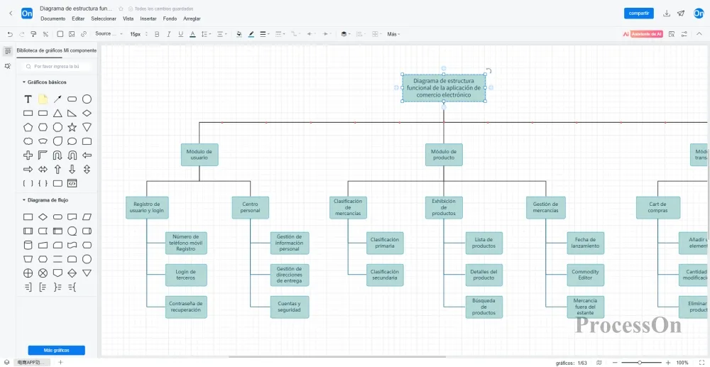
Task: Toggle bold text formatting
Action: point(158,33)
